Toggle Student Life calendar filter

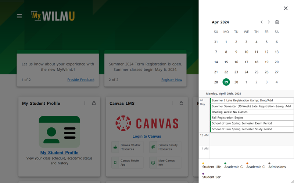coord(212,166)
